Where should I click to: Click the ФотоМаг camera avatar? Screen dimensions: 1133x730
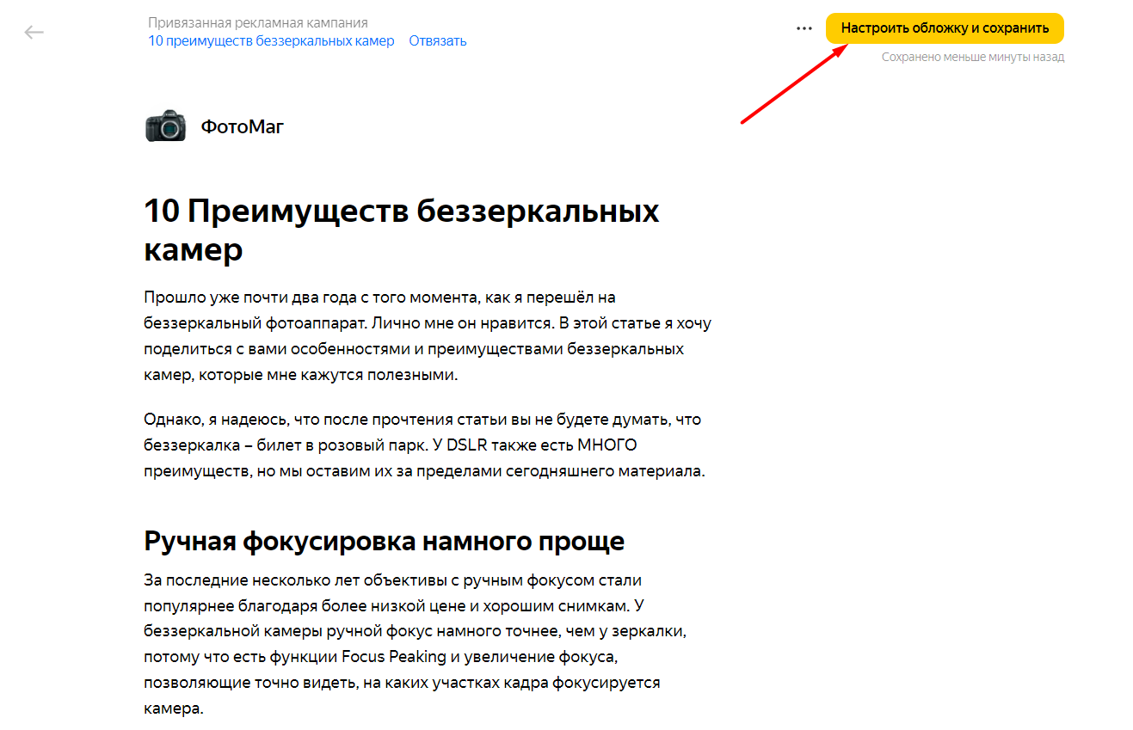pos(165,126)
